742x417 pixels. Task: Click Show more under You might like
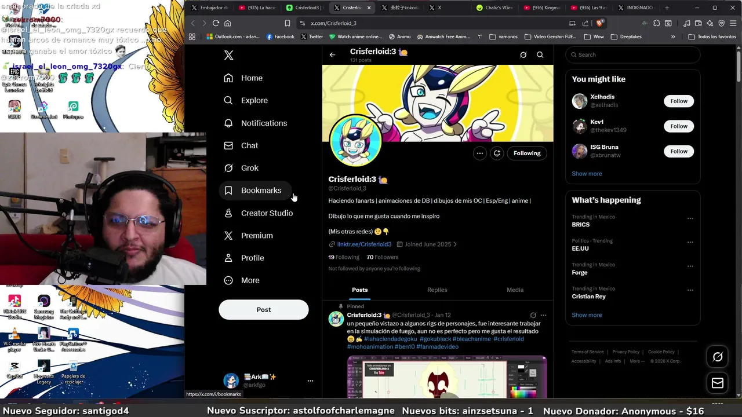click(x=587, y=174)
